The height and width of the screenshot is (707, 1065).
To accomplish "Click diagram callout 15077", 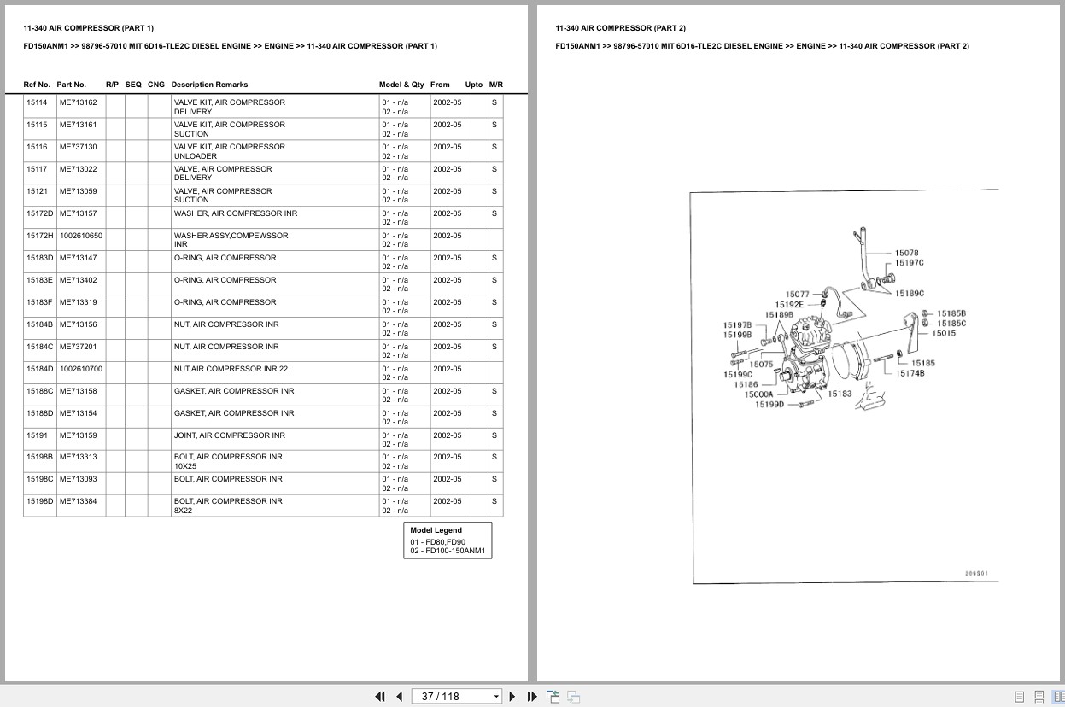I will pyautogui.click(x=798, y=295).
